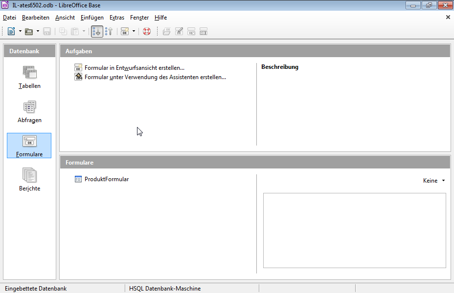Open the Bearbeiten menu
454x293 pixels.
coord(36,18)
